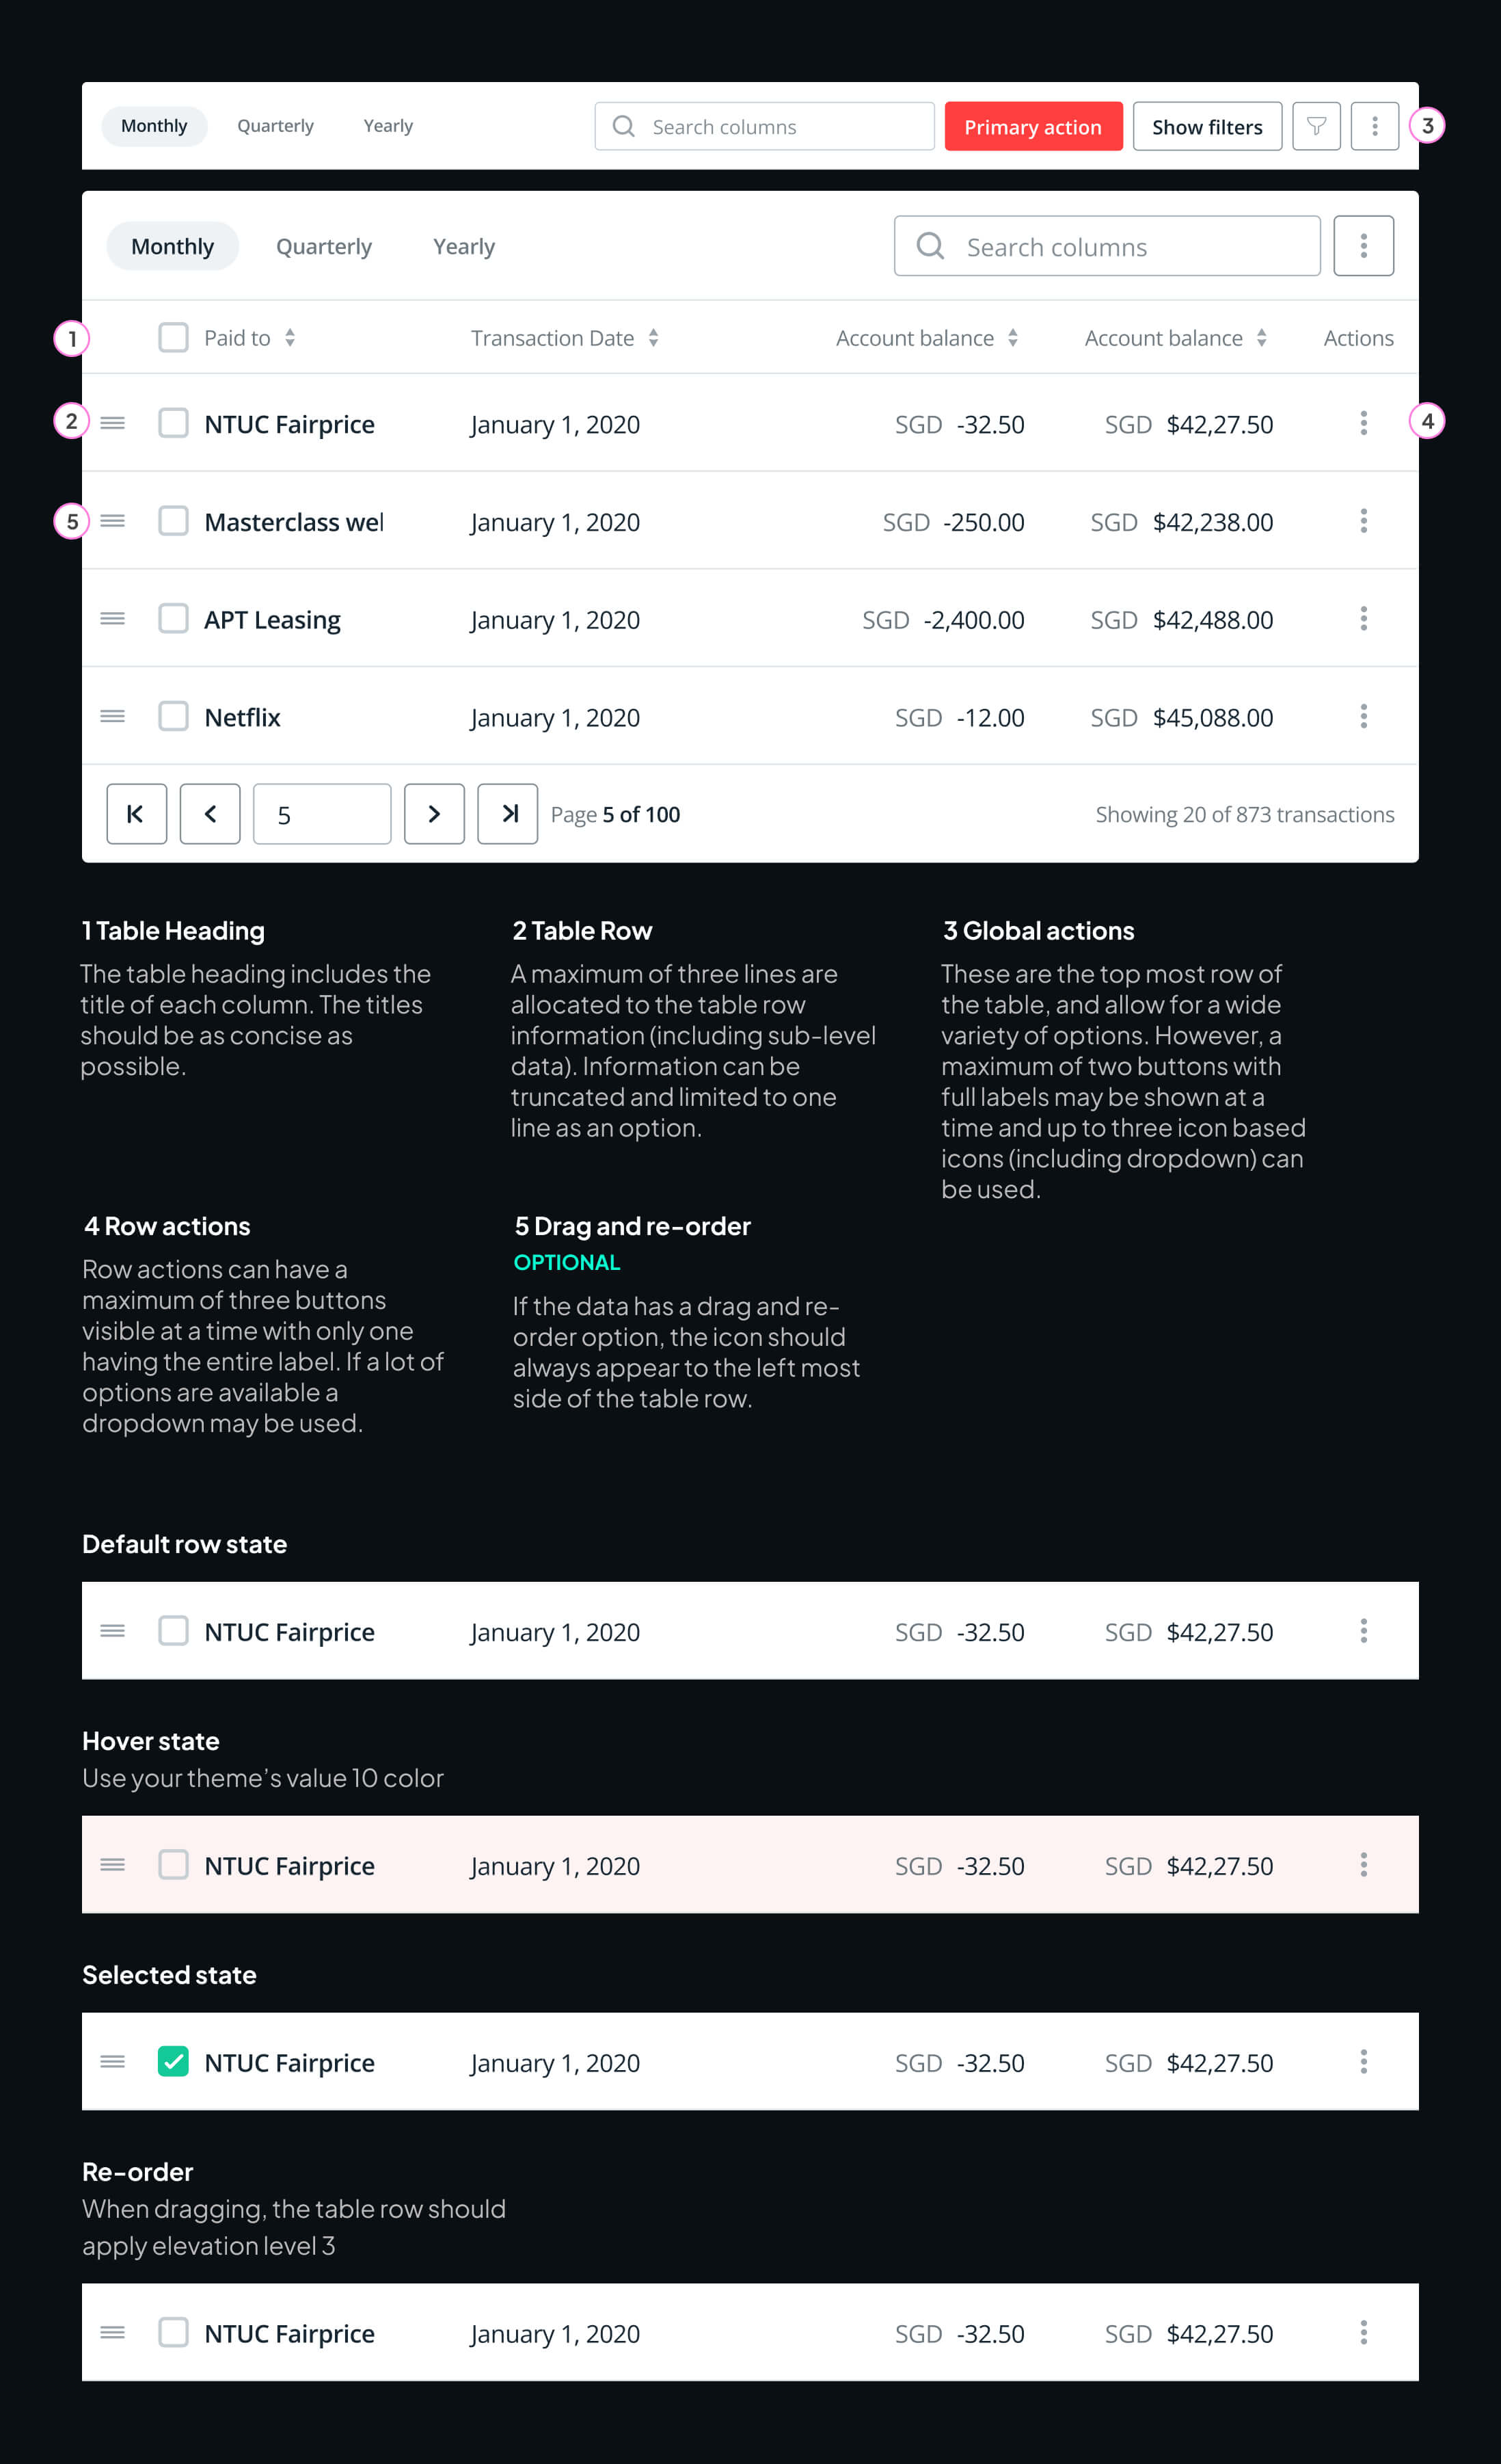1501x2464 pixels.
Task: Jump to the last page using the skip-forward icon
Action: tap(508, 814)
